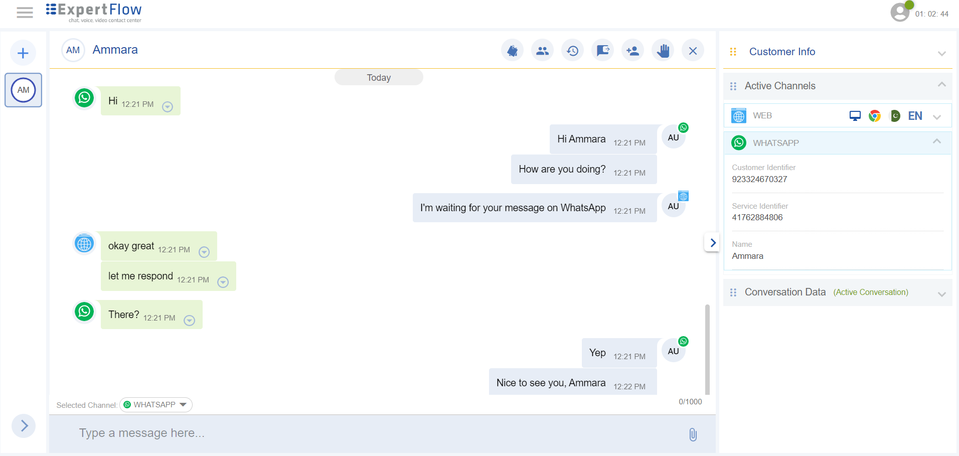This screenshot has width=959, height=456.
Task: Select the AM conversation in sidebar
Action: (23, 90)
